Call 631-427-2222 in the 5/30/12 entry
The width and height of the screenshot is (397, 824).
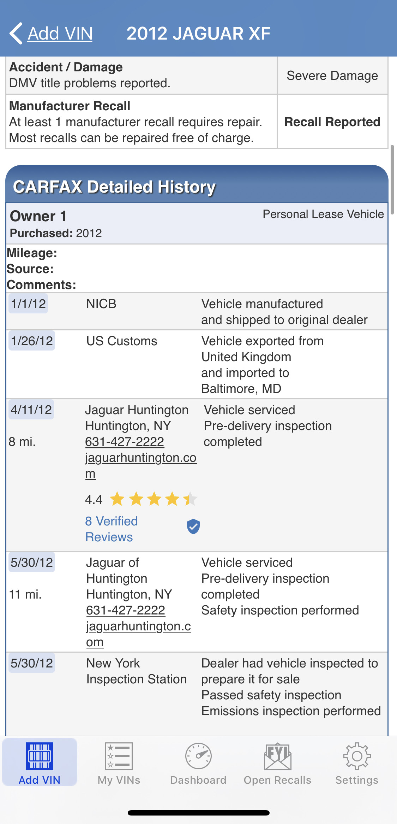point(126,610)
